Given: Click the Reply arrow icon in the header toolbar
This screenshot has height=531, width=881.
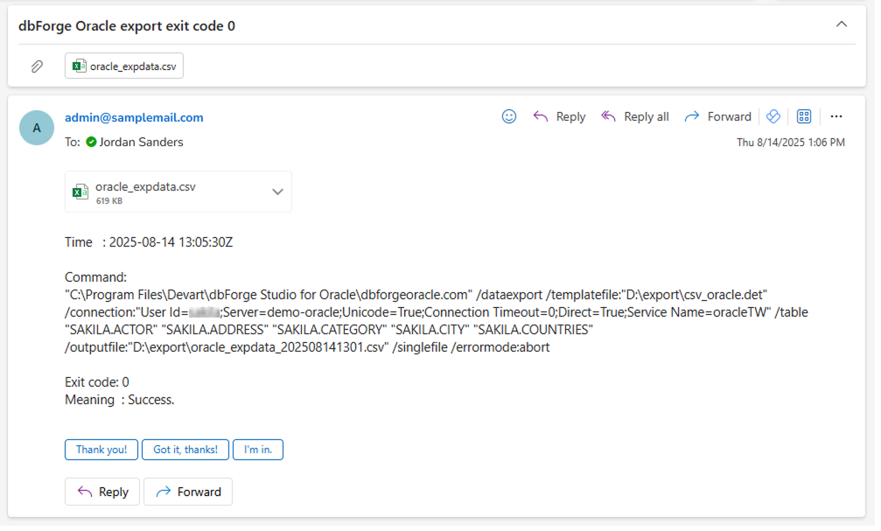Looking at the screenshot, I should pos(542,116).
